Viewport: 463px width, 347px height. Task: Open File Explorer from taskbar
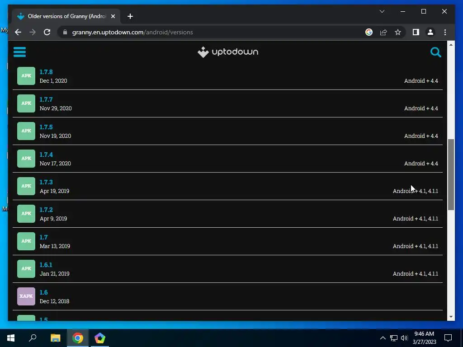tap(55, 338)
